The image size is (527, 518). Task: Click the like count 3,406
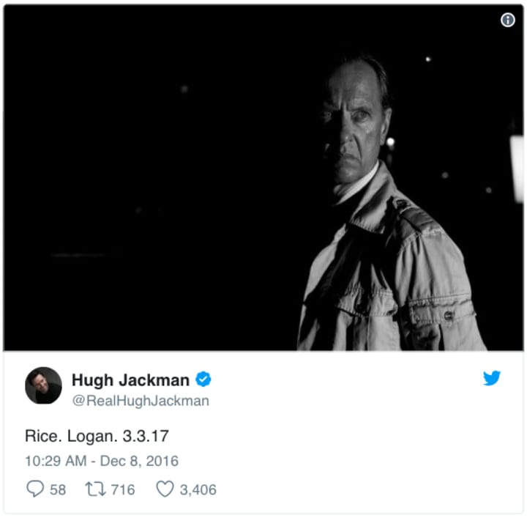tap(198, 489)
